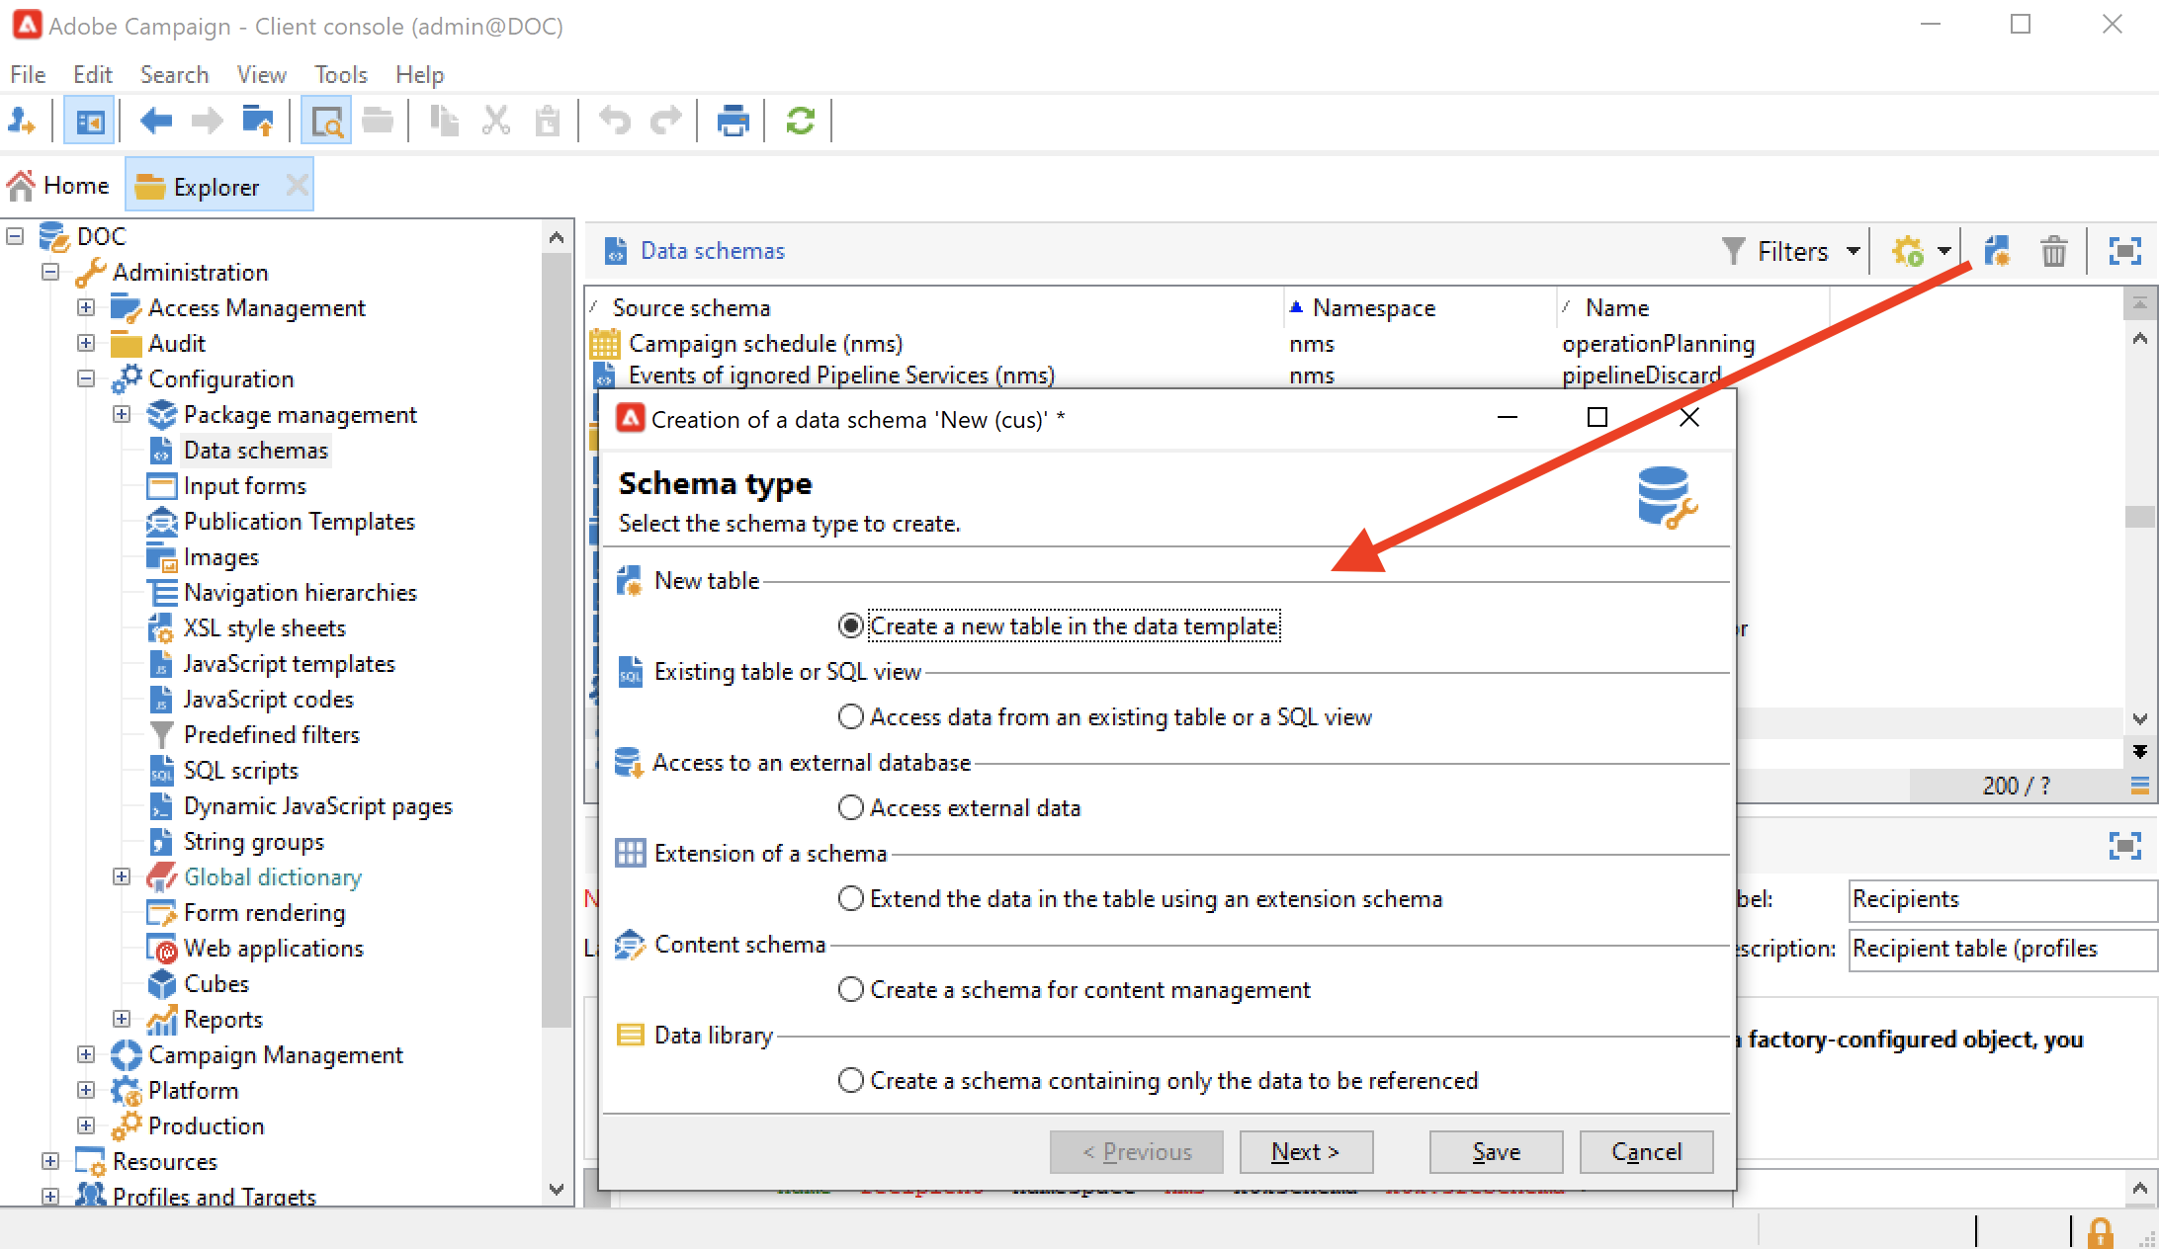Click the fullscreen icon next to the delete icon
2159x1249 pixels.
2124,252
